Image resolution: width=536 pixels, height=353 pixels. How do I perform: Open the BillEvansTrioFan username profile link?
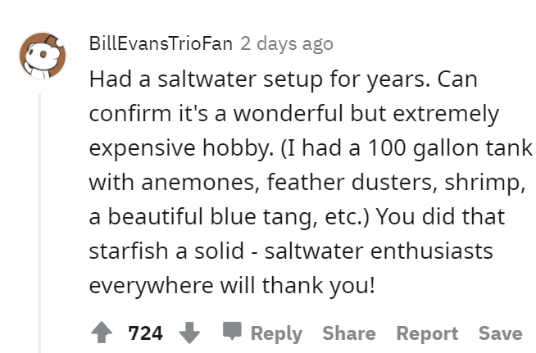[161, 43]
